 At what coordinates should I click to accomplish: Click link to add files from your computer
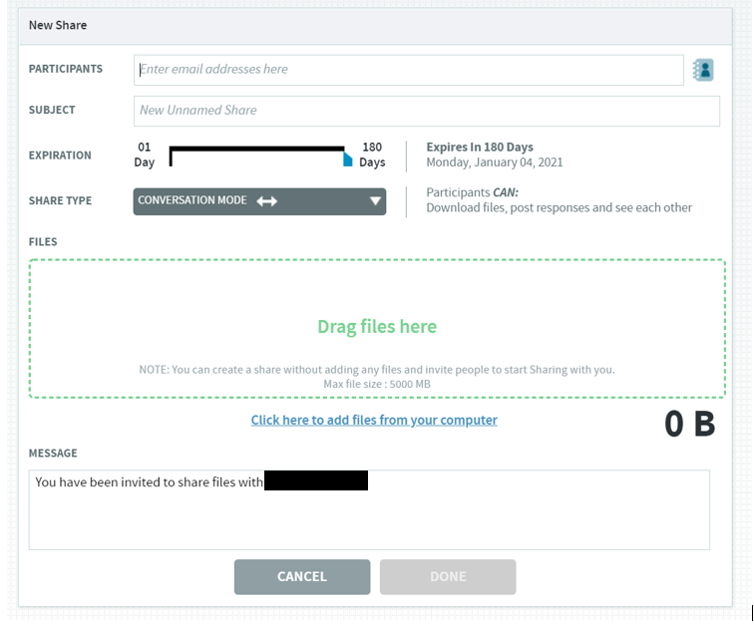click(x=374, y=421)
